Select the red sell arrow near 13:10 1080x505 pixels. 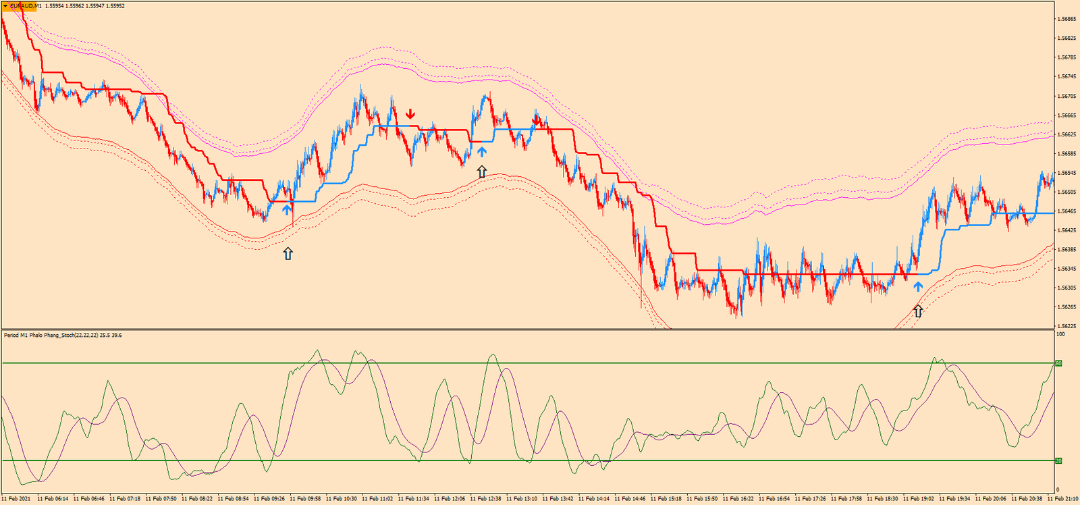537,120
